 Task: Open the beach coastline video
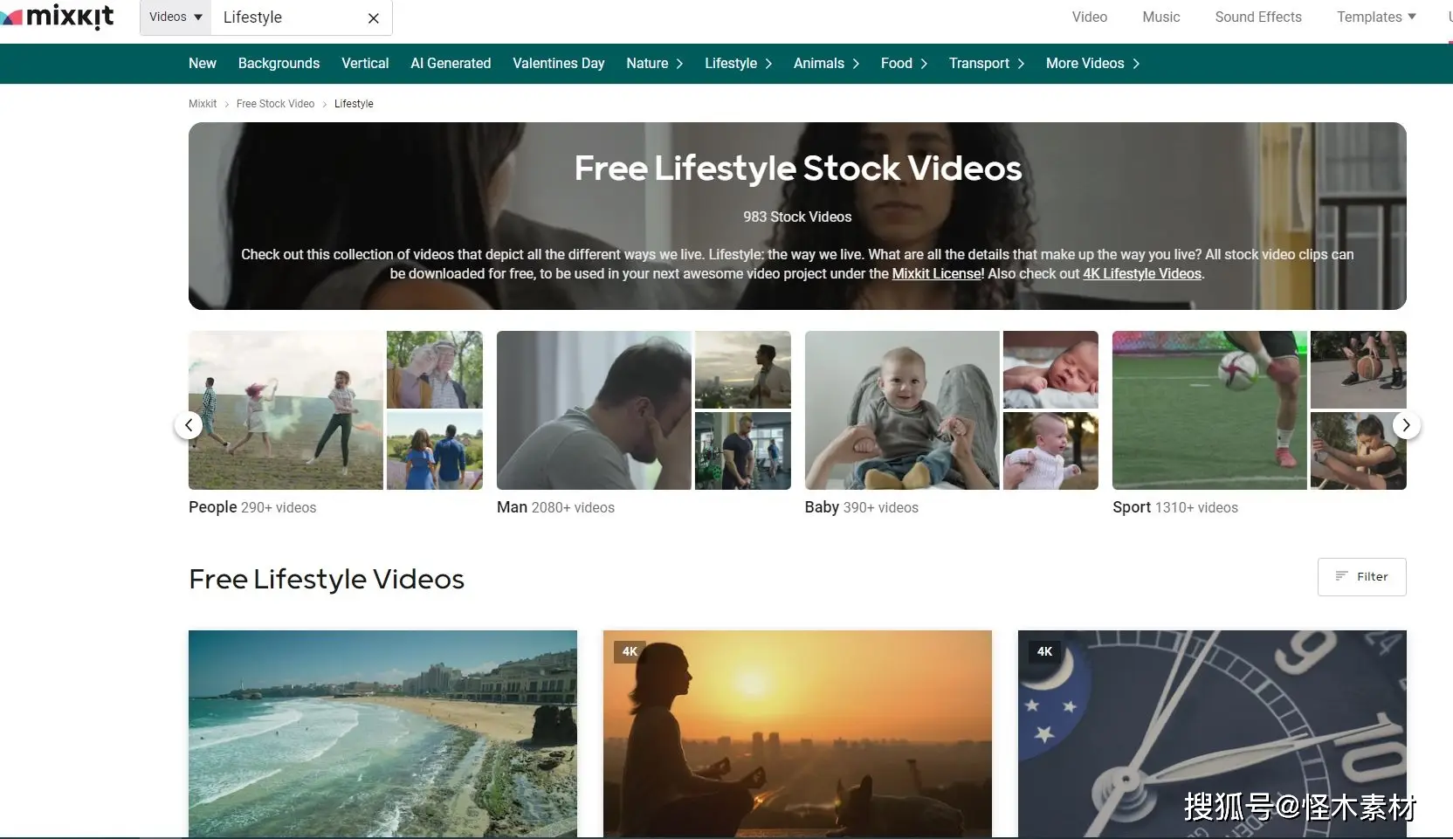[x=382, y=733]
